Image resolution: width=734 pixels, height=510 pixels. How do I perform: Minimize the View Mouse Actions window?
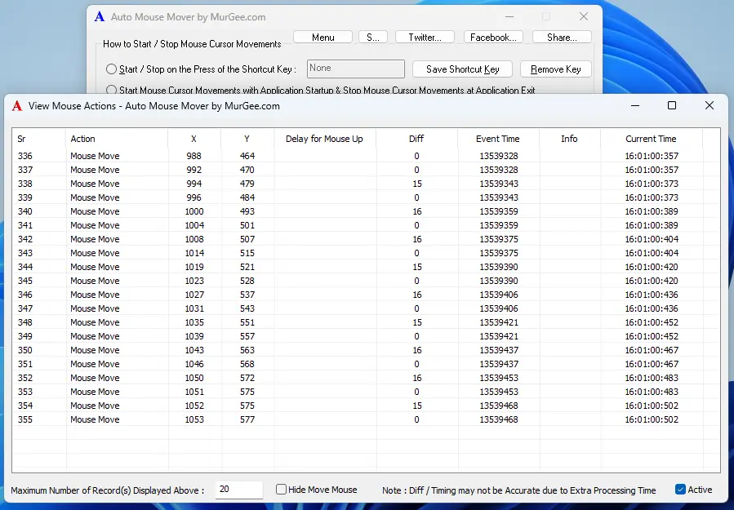tap(634, 106)
